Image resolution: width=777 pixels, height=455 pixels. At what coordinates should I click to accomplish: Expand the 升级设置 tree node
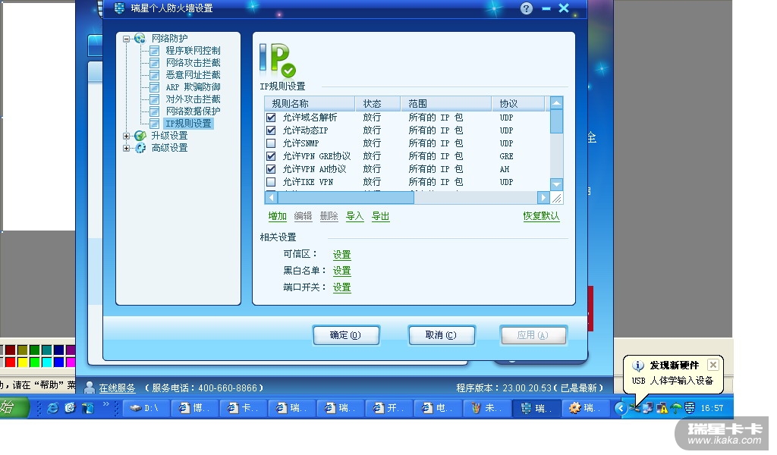[x=127, y=136]
